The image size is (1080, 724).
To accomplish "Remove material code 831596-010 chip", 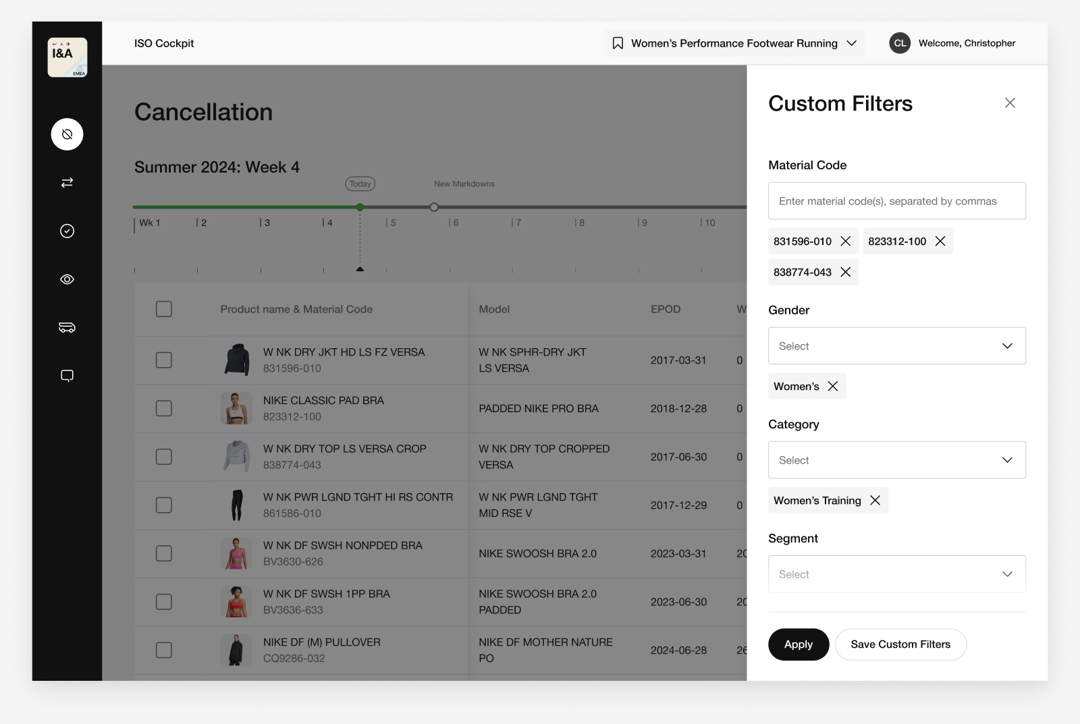I will point(845,241).
